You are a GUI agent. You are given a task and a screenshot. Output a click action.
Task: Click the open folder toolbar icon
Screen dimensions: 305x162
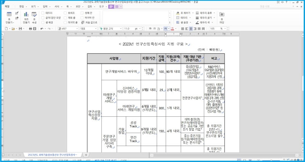pyautogui.click(x=13, y=29)
